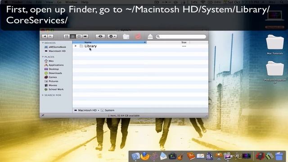This screenshot has width=288, height=162.
Task: Click the Quick Look eye button
Action: pos(100,36)
